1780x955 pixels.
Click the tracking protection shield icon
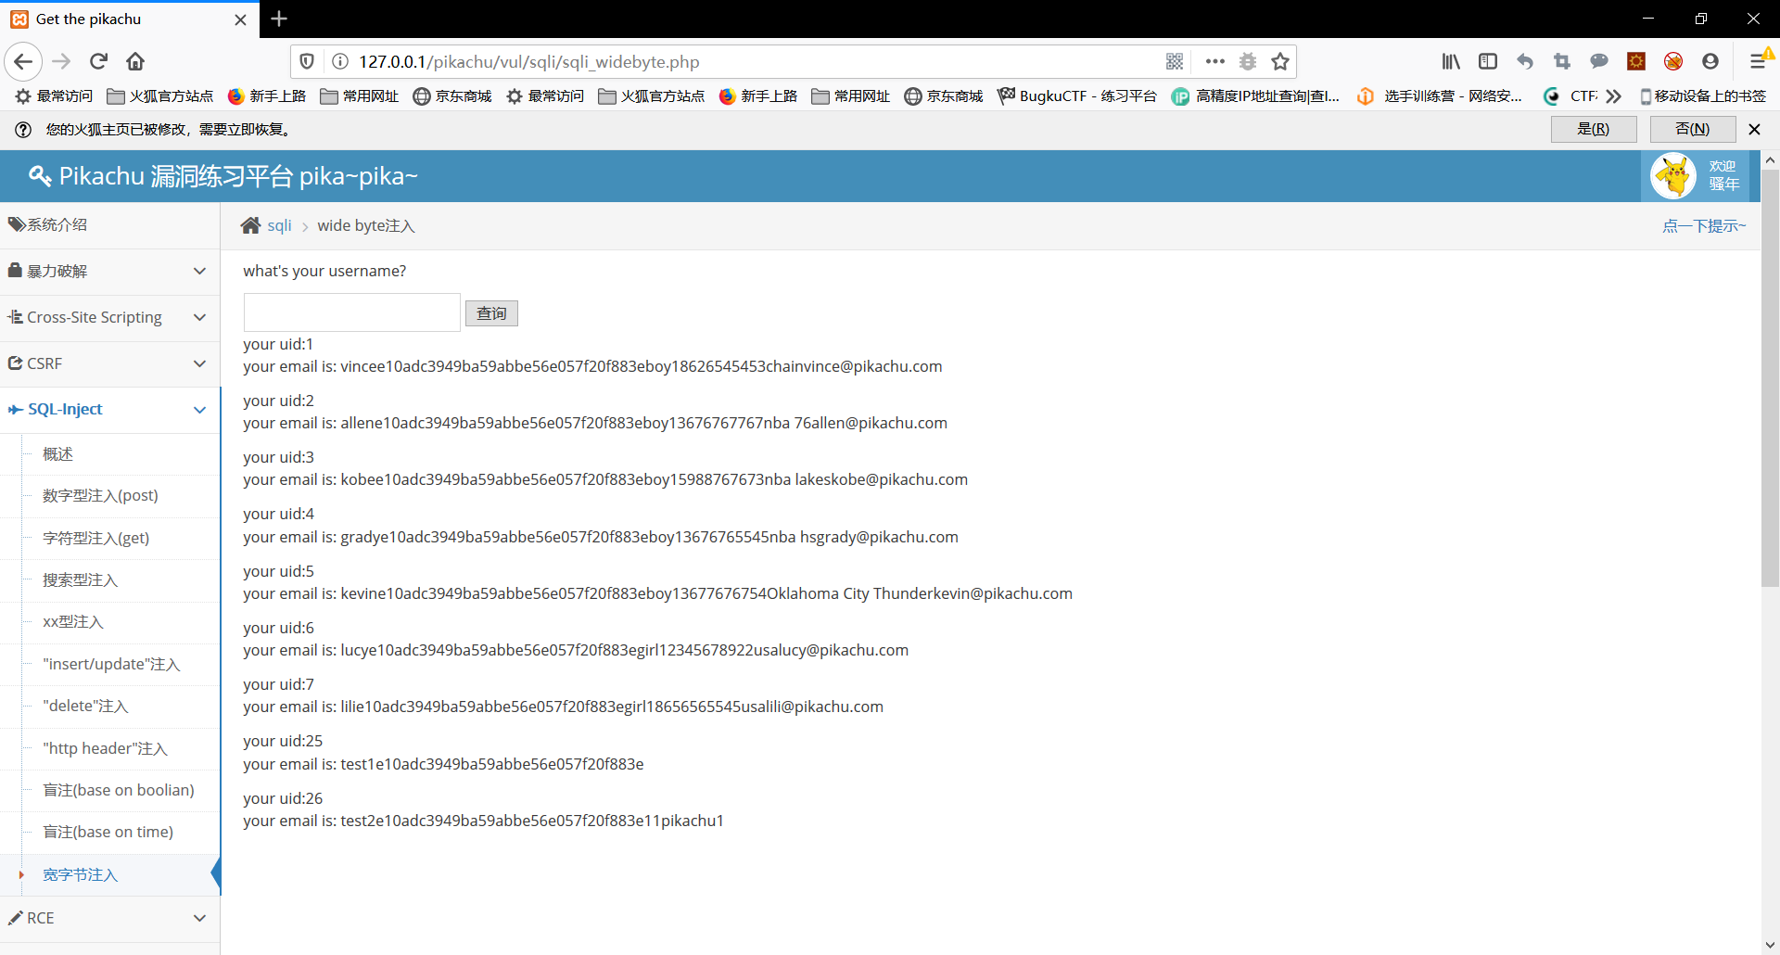point(307,61)
